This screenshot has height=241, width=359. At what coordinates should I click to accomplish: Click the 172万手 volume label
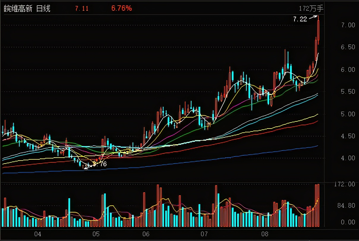pos(311,9)
